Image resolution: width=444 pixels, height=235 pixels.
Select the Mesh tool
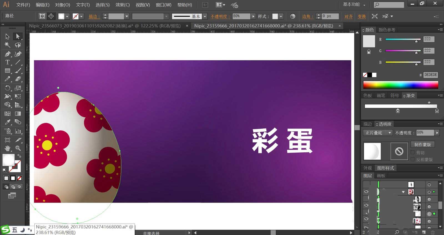tap(7, 113)
